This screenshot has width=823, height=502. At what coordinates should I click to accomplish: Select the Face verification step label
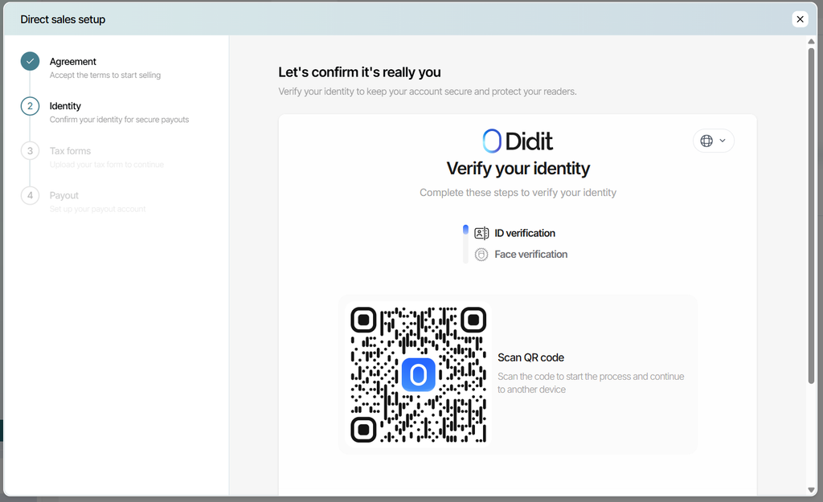530,255
